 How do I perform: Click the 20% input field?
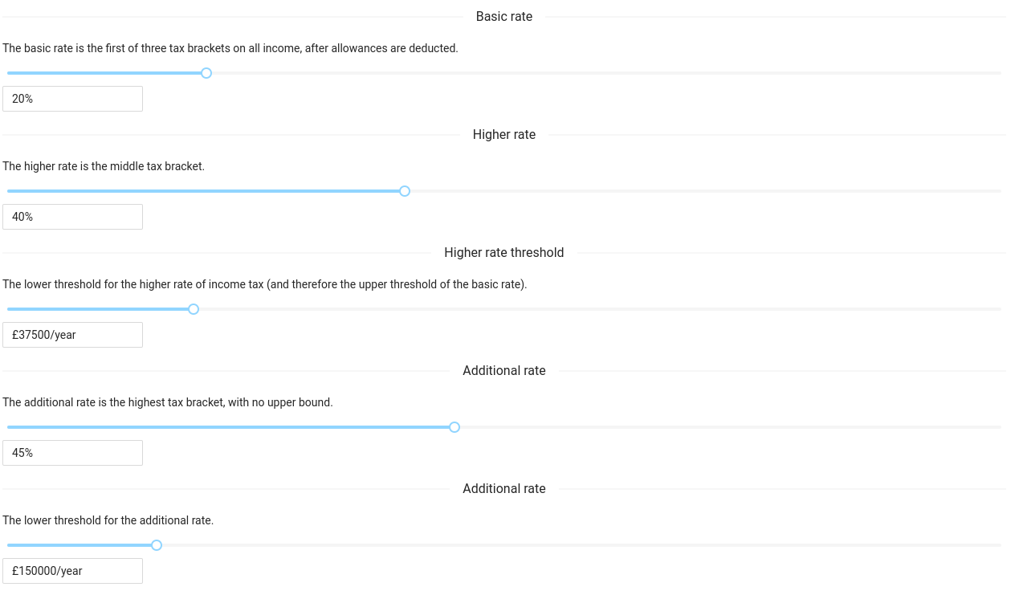click(72, 99)
